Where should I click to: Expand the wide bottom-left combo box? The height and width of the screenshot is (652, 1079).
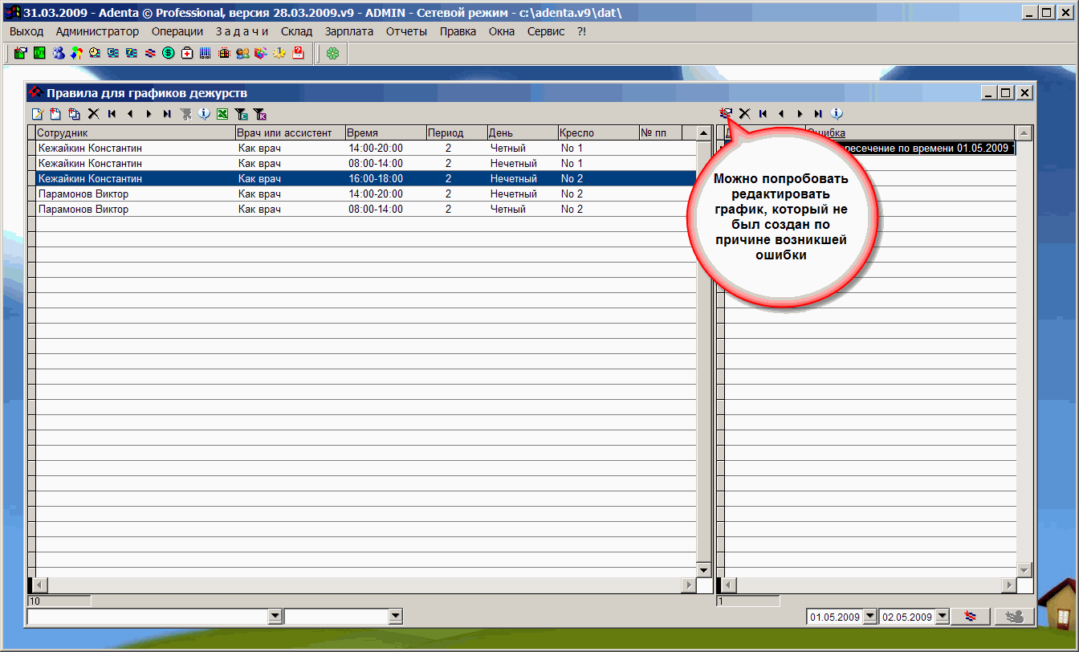point(275,616)
